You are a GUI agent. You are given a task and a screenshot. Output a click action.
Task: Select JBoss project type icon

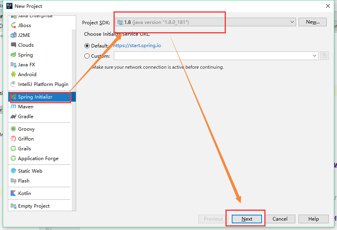click(x=13, y=26)
